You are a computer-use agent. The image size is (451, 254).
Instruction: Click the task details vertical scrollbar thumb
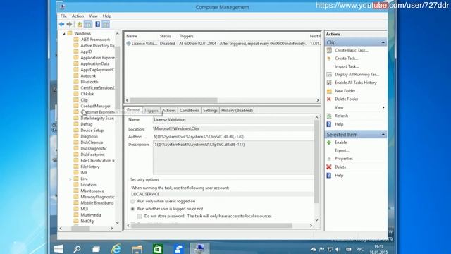[x=316, y=162]
